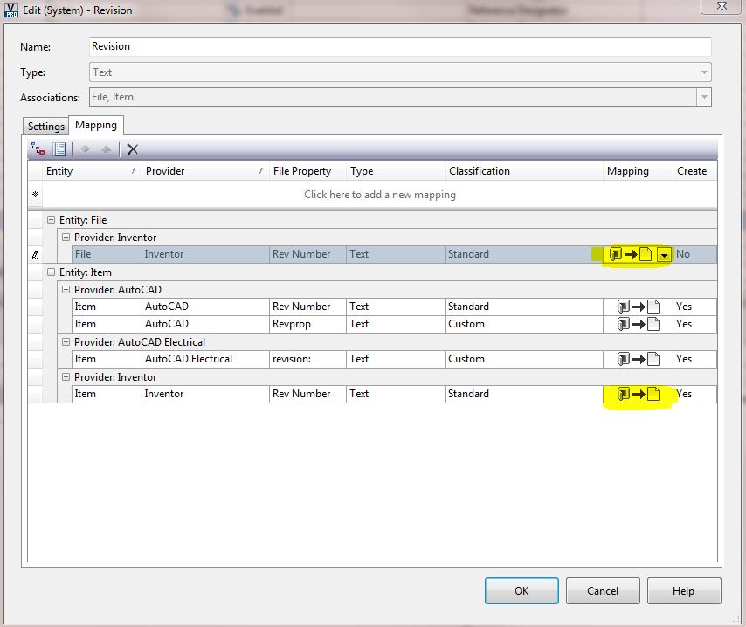Select the grouping icon in the toolbar
Viewport: 746px width, 627px height.
point(38,148)
